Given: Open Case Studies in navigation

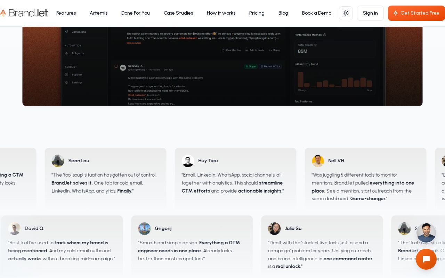Looking at the screenshot, I should coord(178,13).
